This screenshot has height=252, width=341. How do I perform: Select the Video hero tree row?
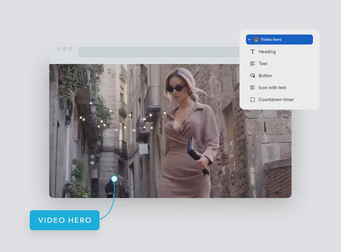[x=279, y=40]
